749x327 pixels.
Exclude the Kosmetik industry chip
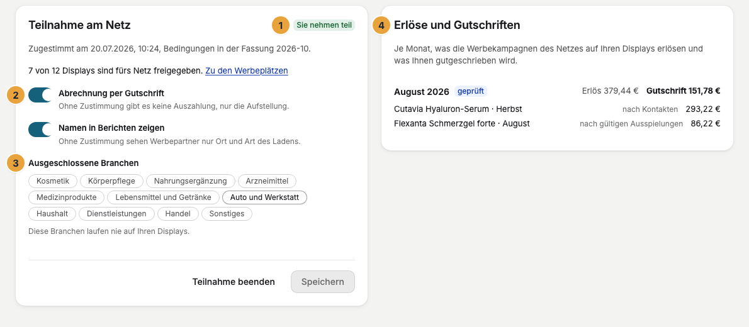point(53,181)
